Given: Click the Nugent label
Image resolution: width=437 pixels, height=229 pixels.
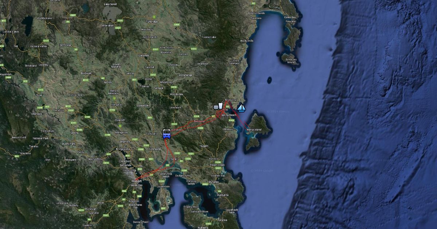Looking at the screenshot, I should coord(204,146).
